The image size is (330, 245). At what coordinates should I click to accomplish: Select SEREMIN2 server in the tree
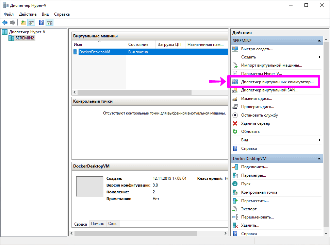coord(24,38)
